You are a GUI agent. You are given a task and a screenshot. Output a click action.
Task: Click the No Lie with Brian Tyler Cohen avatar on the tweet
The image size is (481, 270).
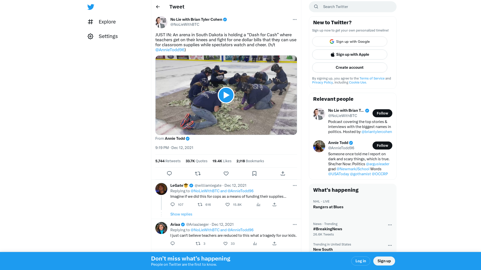[x=161, y=22]
